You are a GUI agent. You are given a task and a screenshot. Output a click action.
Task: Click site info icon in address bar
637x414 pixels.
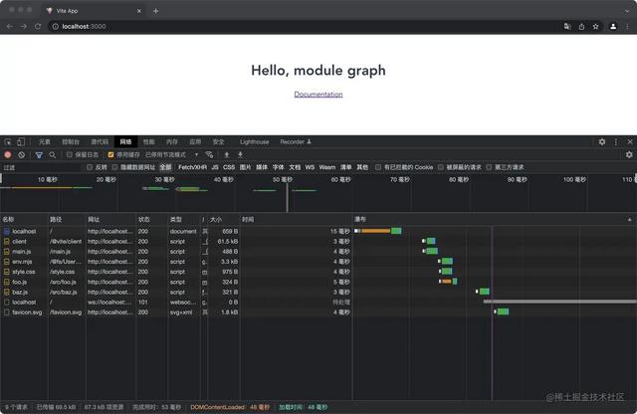(56, 27)
